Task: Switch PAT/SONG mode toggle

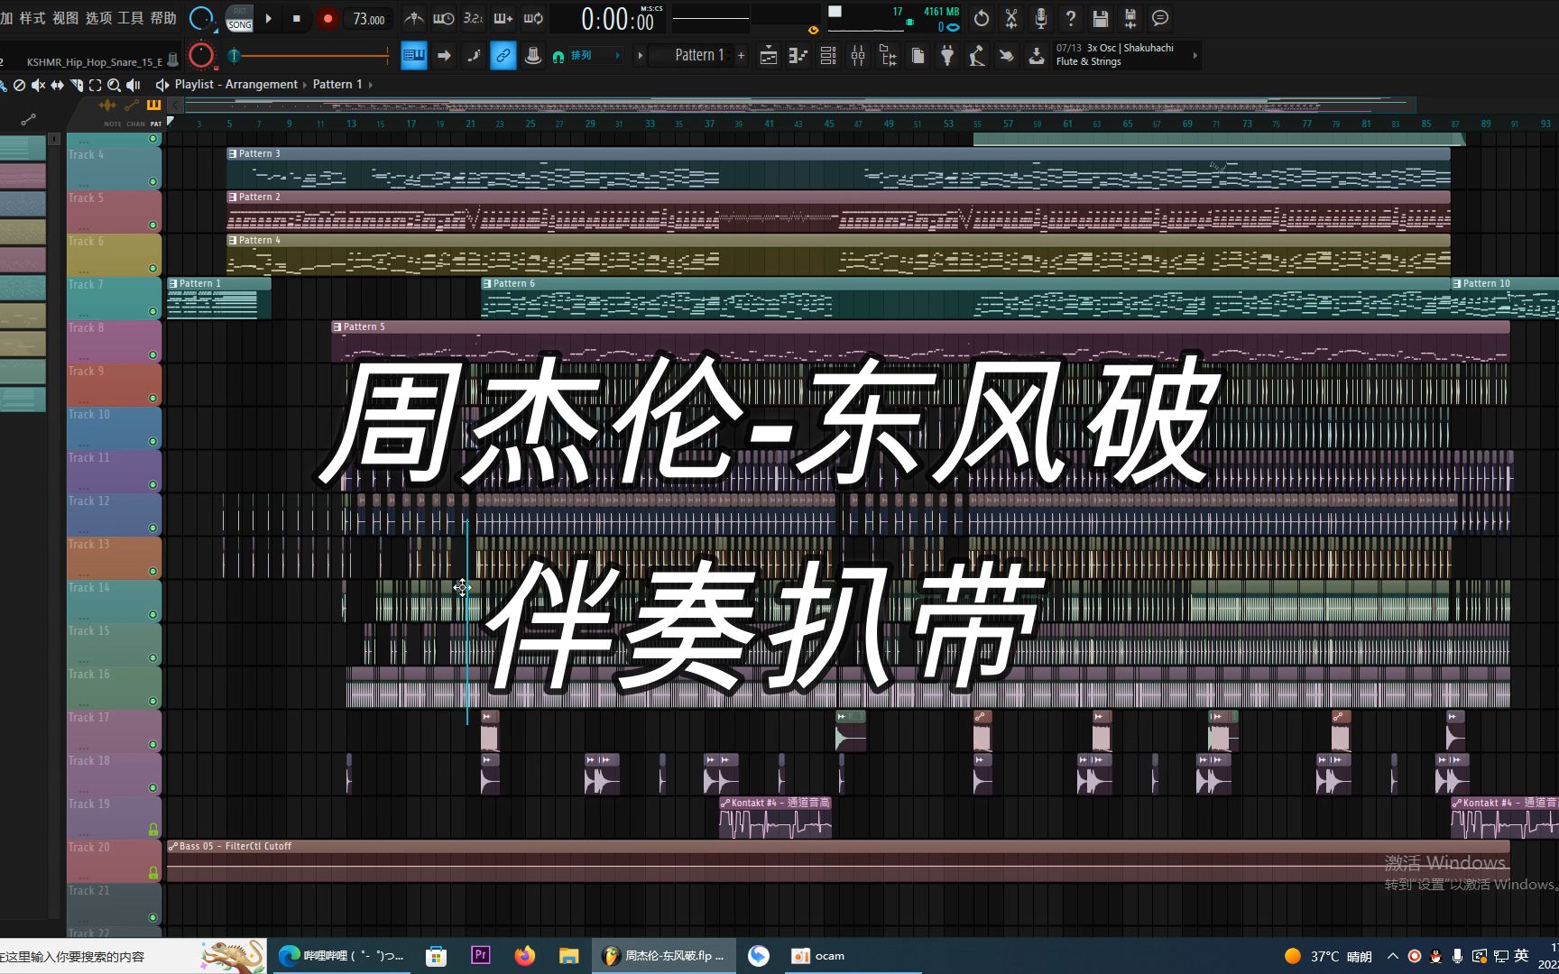Action: (239, 18)
